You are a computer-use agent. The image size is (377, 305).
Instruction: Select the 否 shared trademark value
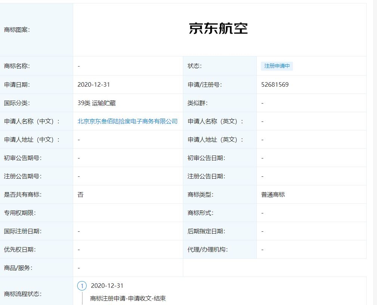(x=81, y=194)
